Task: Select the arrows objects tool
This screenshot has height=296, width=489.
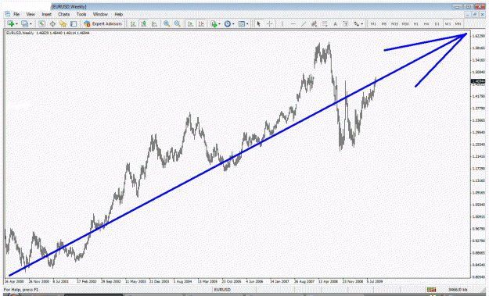Action: (357, 23)
